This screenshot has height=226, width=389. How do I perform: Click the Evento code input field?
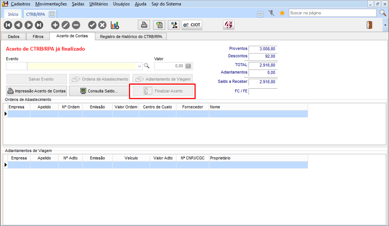pyautogui.click(x=16, y=66)
